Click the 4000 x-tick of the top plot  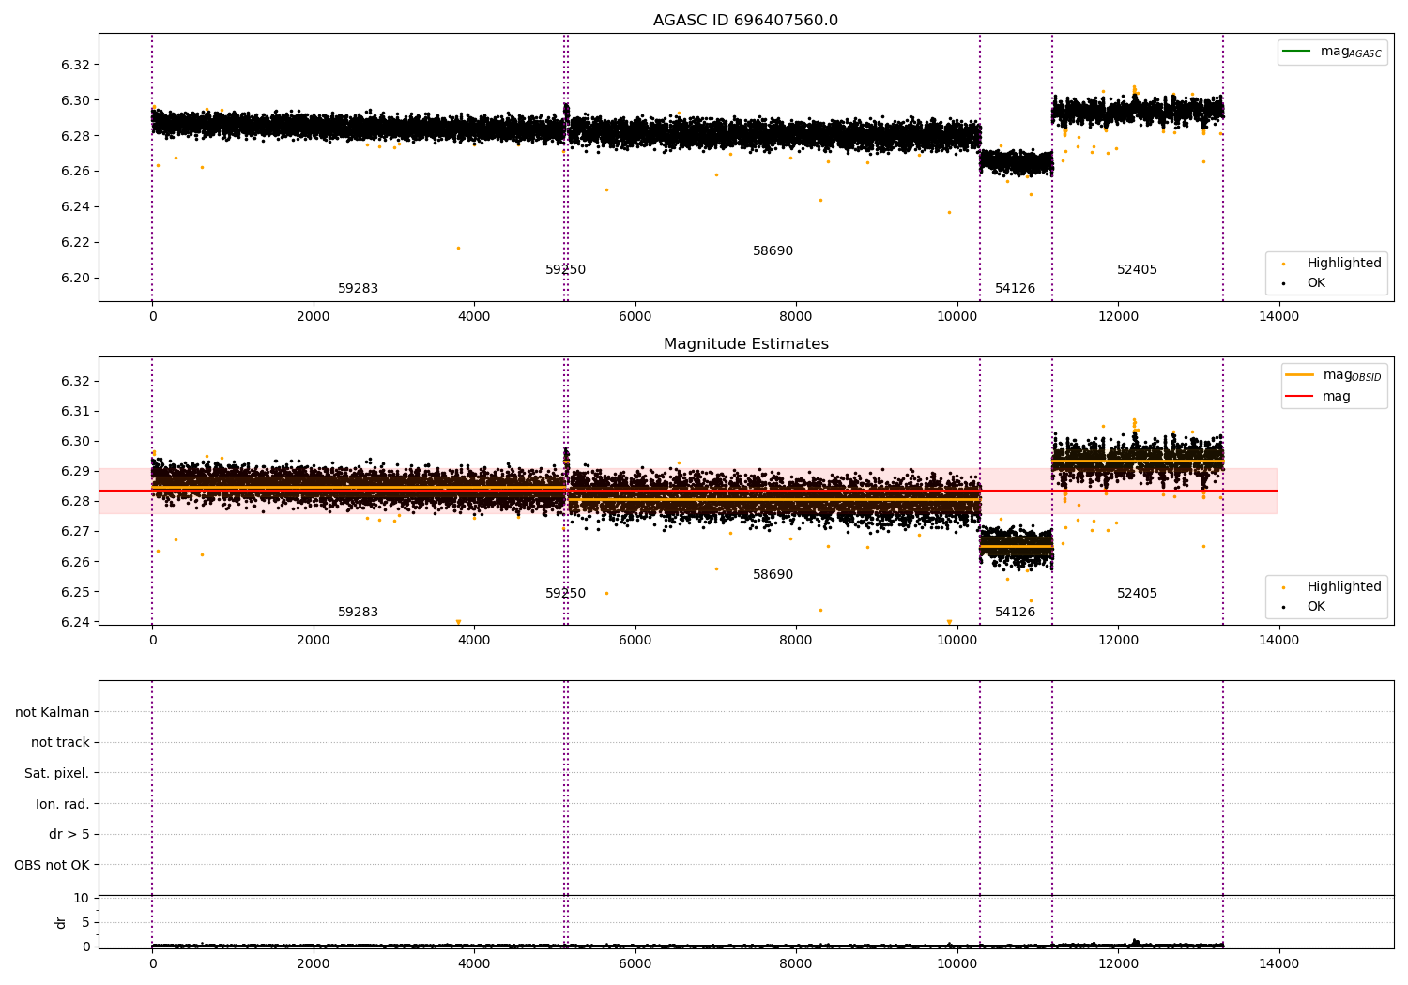click(x=474, y=316)
